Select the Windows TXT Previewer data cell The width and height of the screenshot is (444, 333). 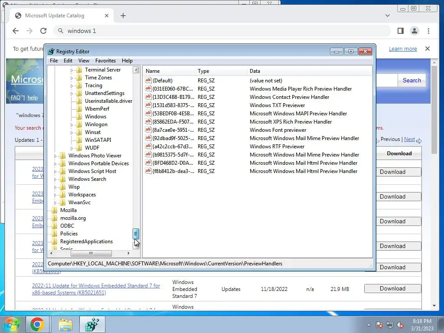(277, 105)
